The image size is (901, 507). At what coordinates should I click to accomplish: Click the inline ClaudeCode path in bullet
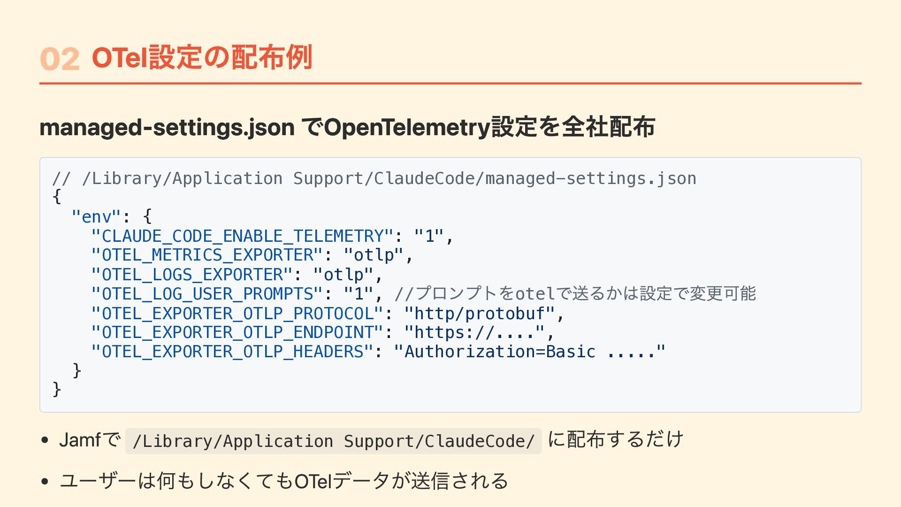pyautogui.click(x=333, y=441)
